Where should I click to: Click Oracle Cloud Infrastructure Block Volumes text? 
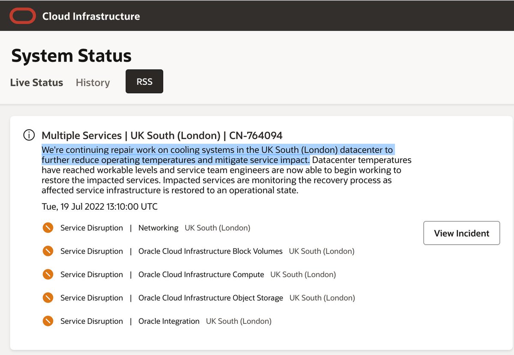tap(210, 251)
